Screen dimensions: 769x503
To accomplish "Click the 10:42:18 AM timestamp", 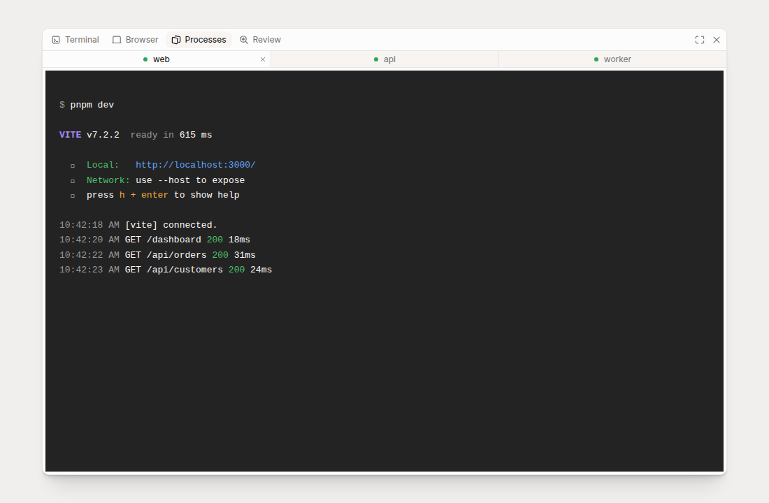I will (x=89, y=225).
